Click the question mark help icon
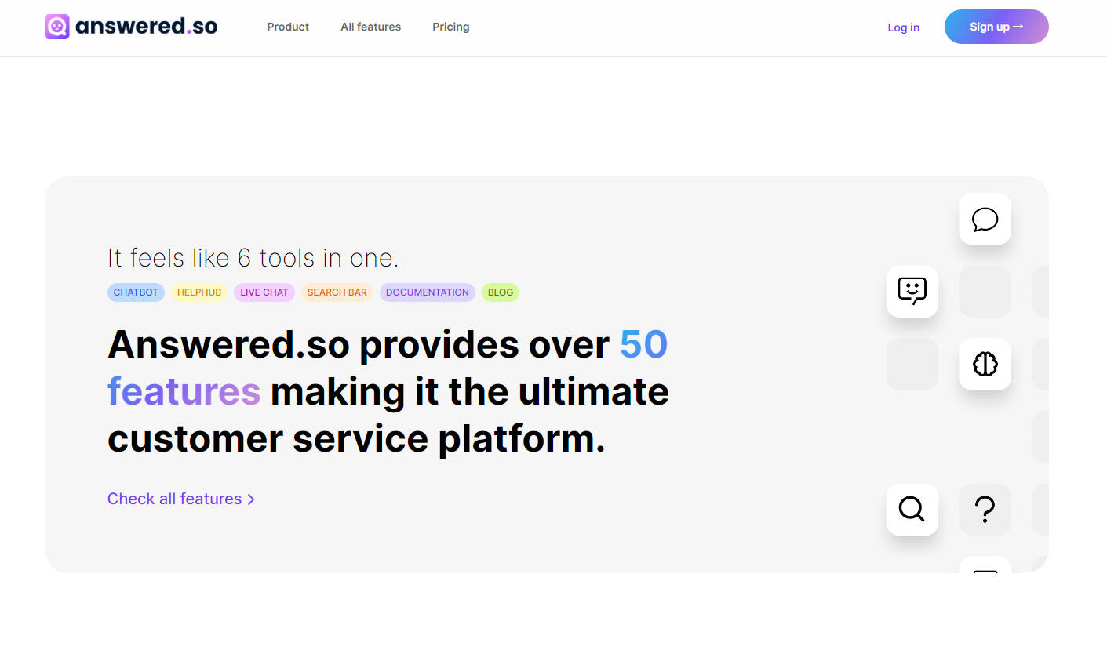Screen dimensions: 1107x650 pyautogui.click(x=985, y=509)
